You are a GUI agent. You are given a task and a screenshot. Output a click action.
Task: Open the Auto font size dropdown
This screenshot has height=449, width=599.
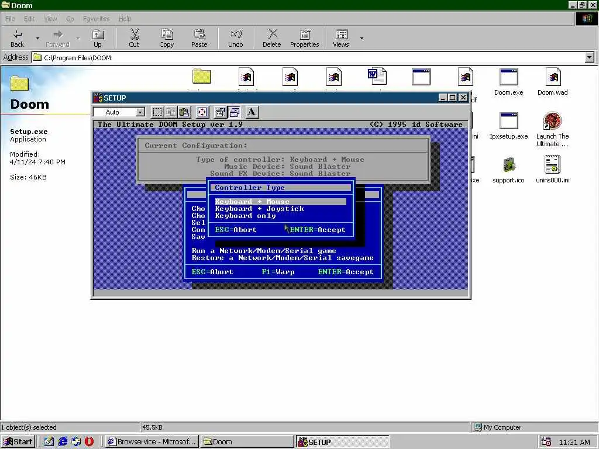[140, 112]
